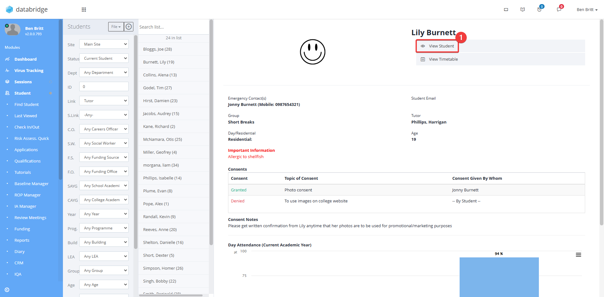Open the apps grid menu icon
The image size is (604, 297).
coord(84,9)
